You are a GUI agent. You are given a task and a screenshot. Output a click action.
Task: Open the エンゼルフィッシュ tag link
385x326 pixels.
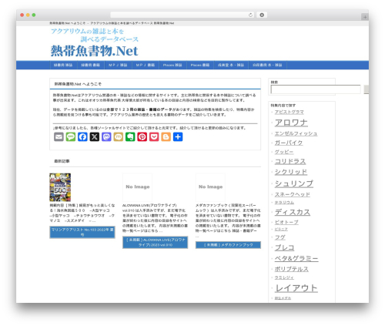point(296,133)
